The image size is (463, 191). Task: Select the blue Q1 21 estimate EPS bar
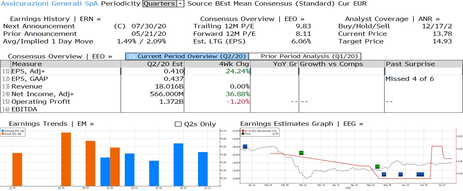click(203, 169)
